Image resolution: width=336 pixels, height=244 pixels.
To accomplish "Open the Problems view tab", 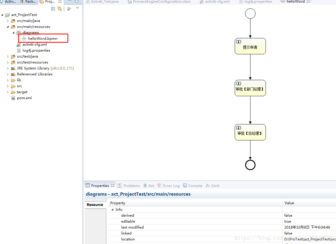I will [x=129, y=186].
